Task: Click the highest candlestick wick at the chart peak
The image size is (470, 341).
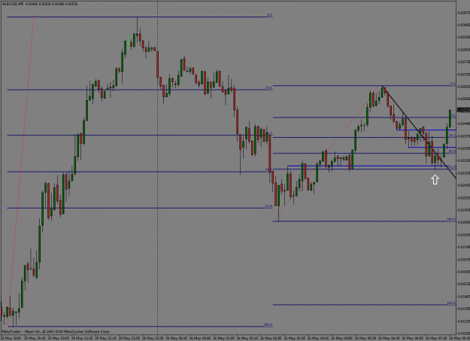Action: pos(138,26)
